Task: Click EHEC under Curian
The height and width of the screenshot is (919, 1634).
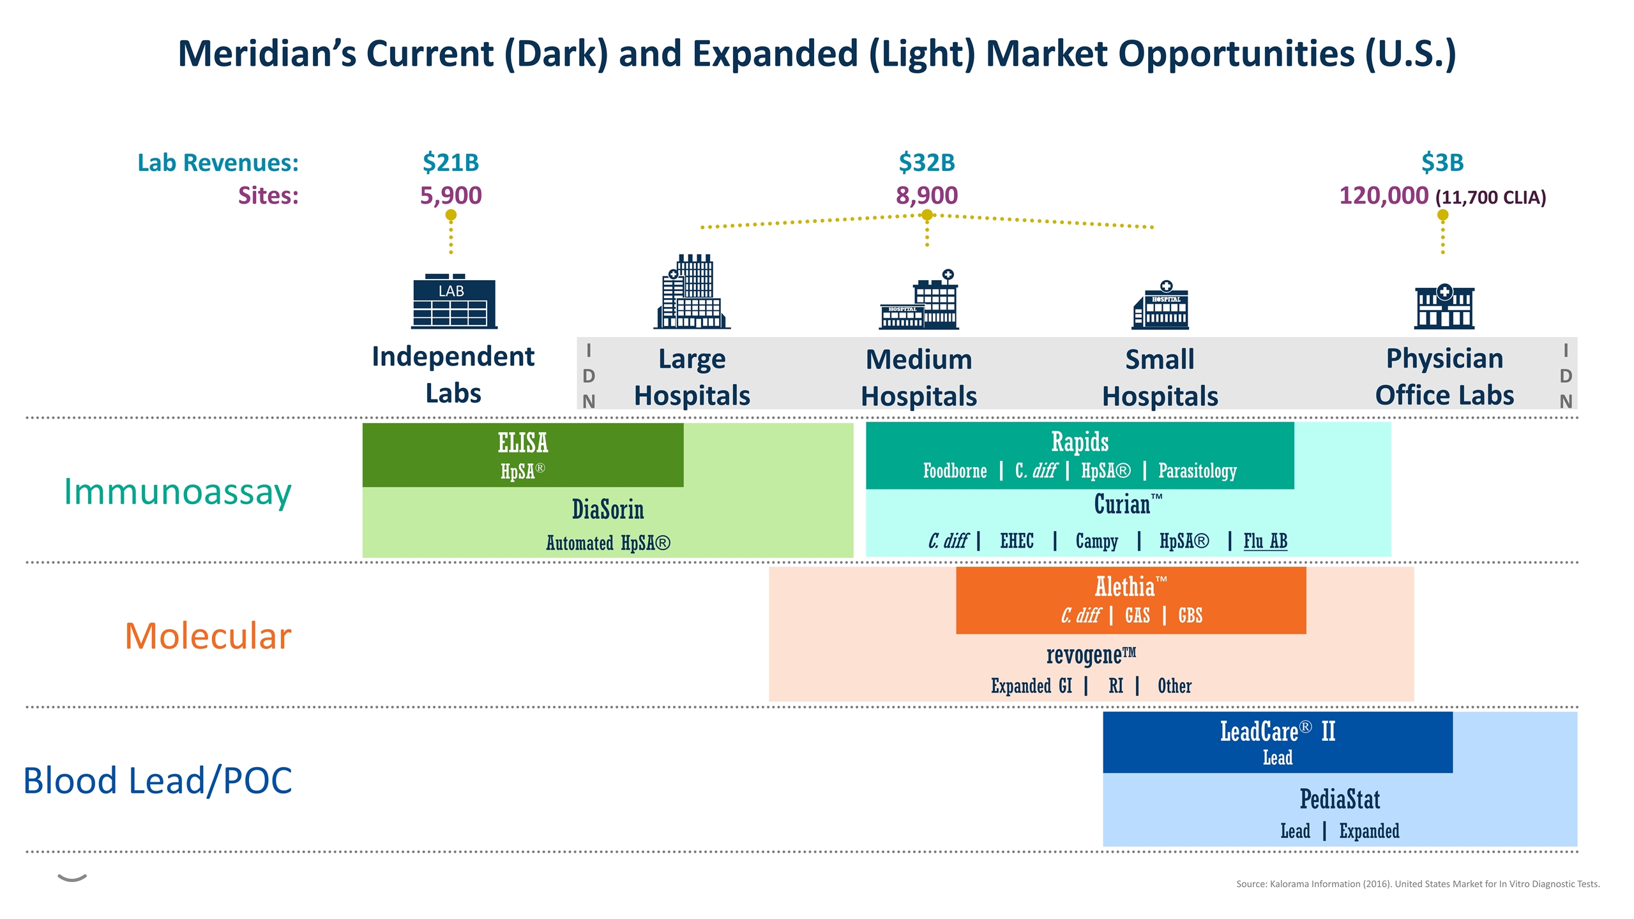Action: [x=1017, y=541]
